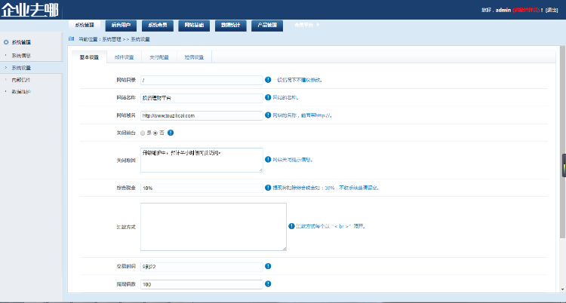
Task: Open 数据维护 in the sidebar
Action: [x=21, y=92]
